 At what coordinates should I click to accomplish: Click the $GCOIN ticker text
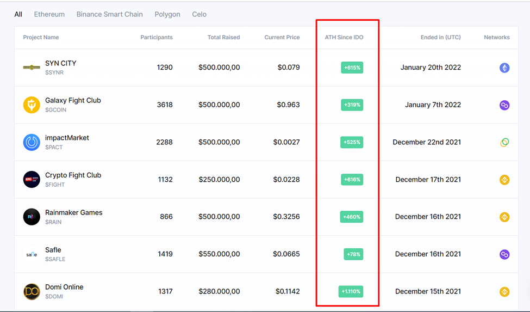pyautogui.click(x=56, y=110)
